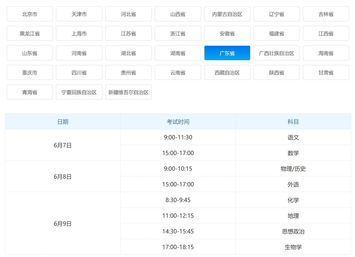Click 内蒙古自治区 region button
Viewport: 355px width, 257px height.
[x=227, y=14]
